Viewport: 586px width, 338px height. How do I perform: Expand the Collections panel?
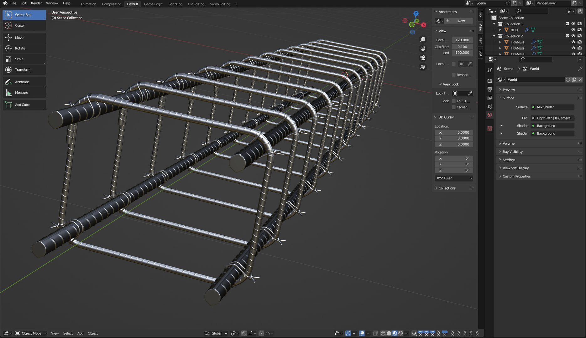(447, 188)
